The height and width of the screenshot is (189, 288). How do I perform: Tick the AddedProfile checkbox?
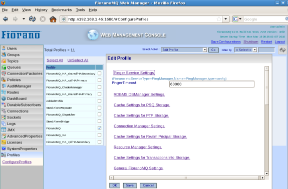coord(99,101)
